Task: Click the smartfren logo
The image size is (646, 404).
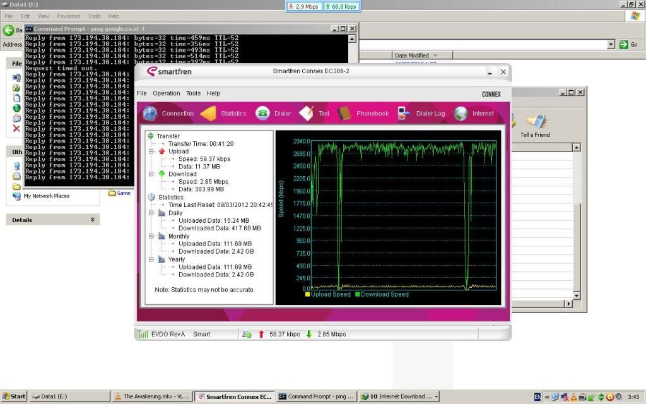Action: click(169, 71)
